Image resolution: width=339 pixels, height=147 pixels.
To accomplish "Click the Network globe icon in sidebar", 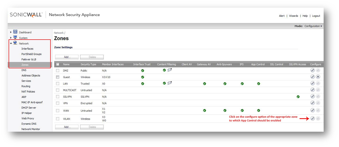I will pyautogui.click(x=15, y=43).
